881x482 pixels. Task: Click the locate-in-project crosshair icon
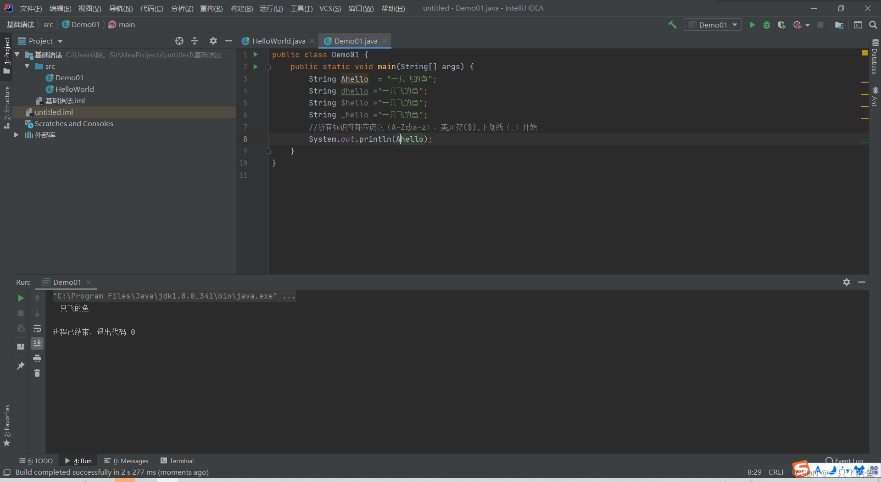coord(179,41)
